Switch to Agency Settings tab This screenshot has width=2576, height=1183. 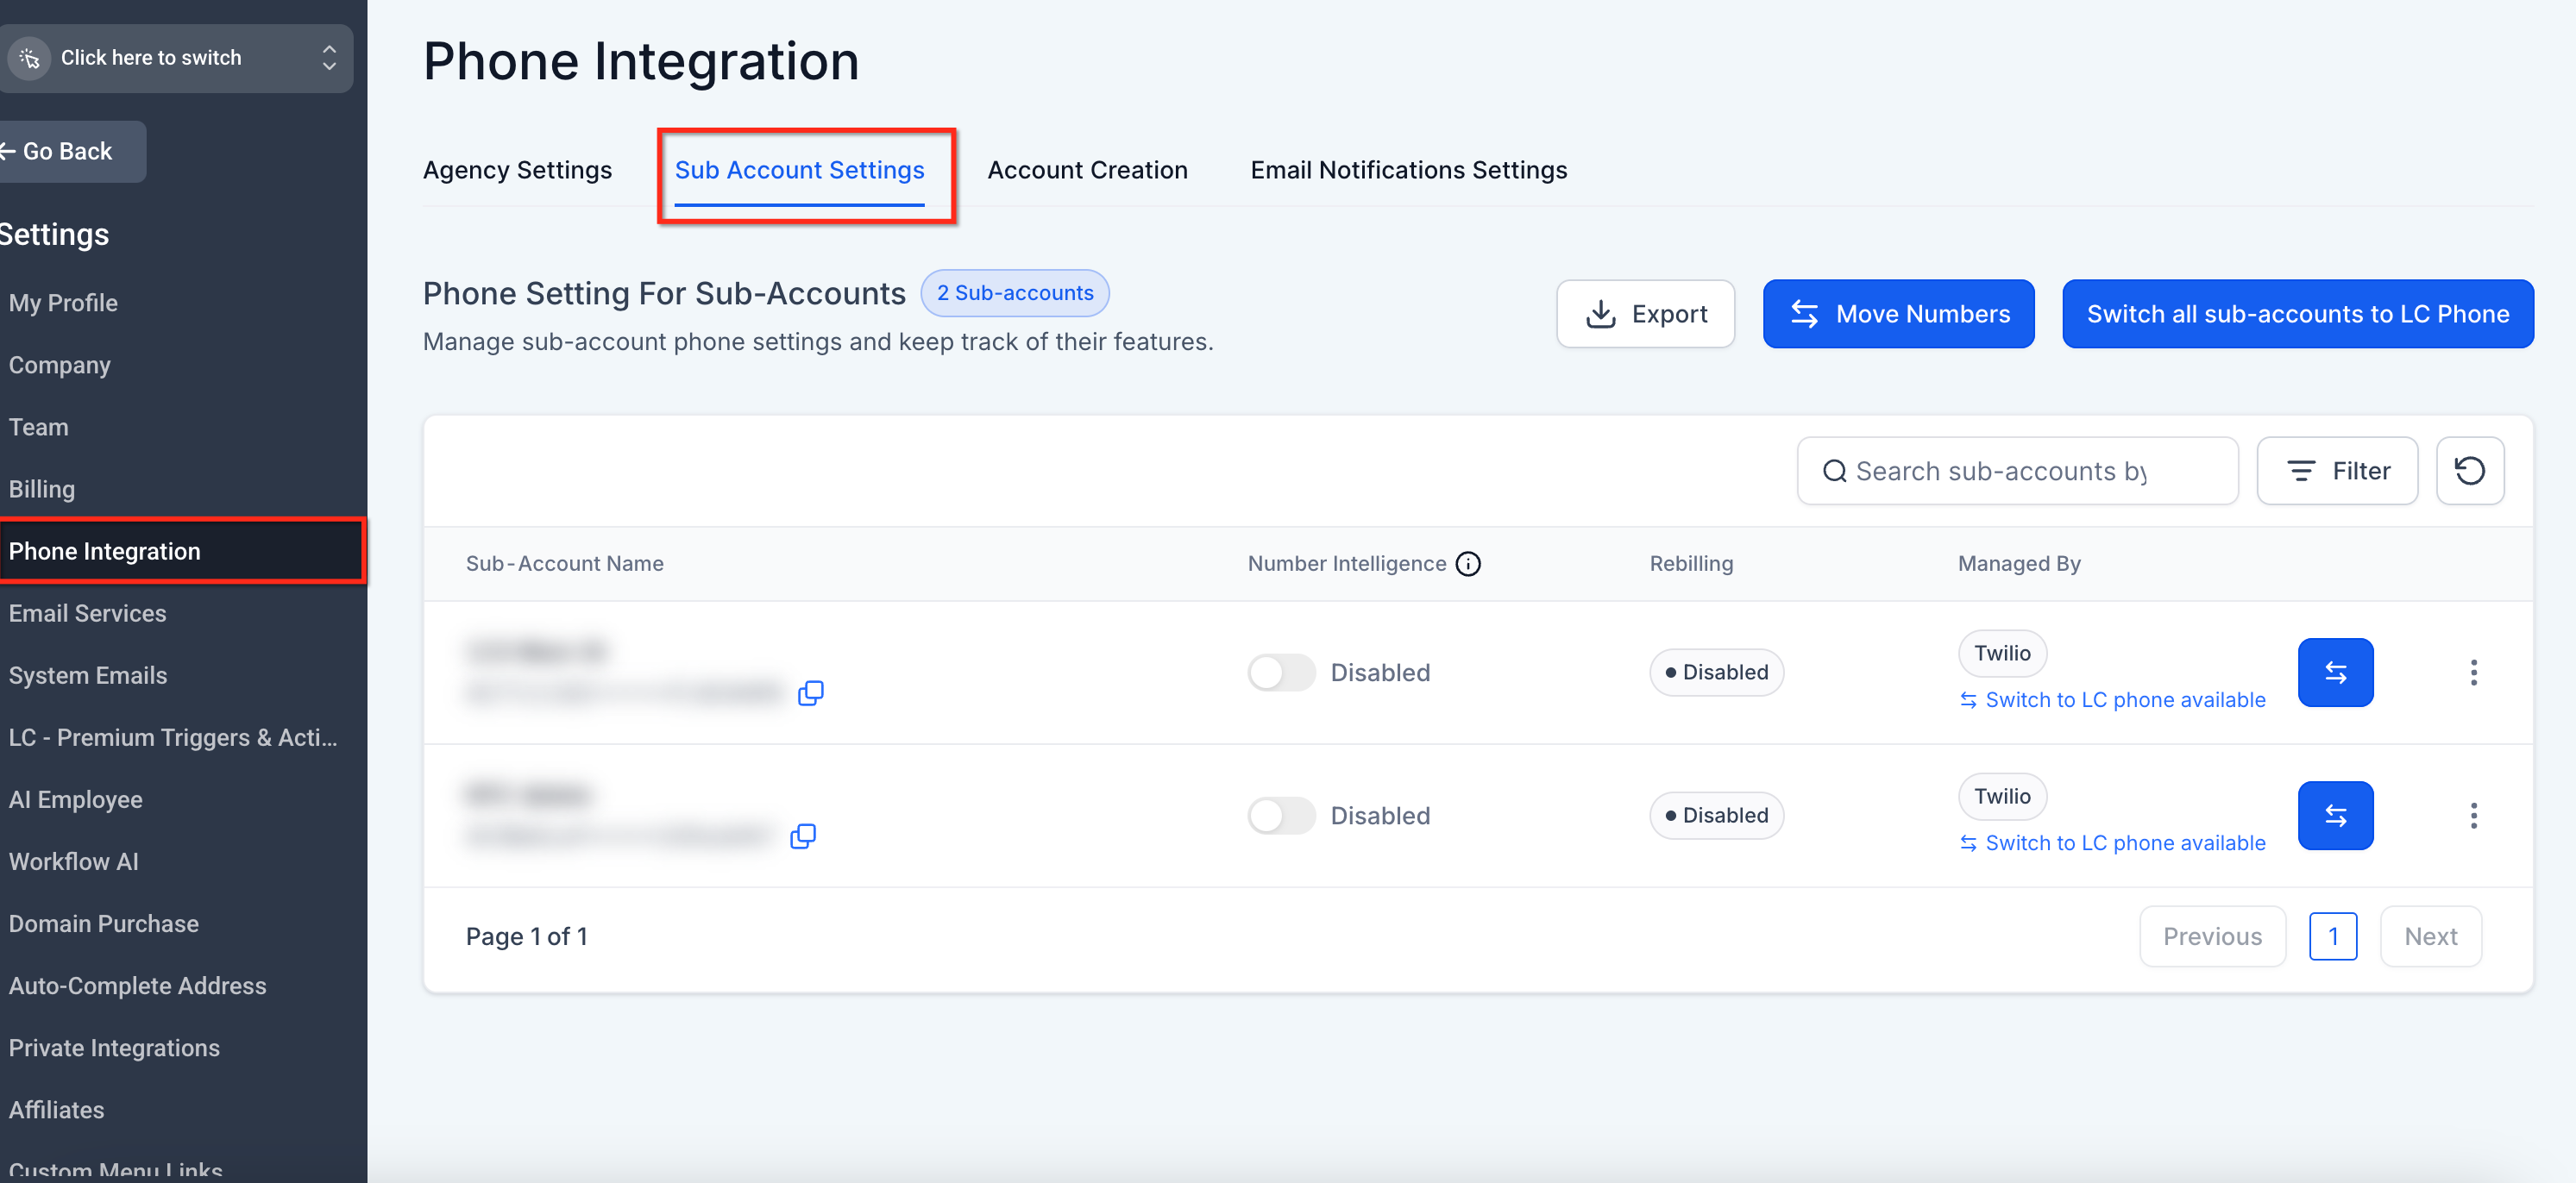[517, 170]
